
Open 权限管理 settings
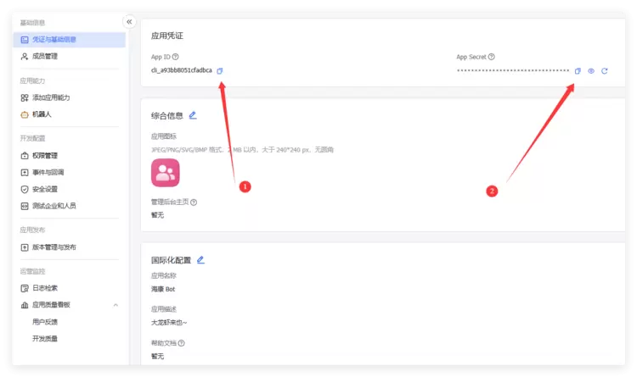pos(45,156)
